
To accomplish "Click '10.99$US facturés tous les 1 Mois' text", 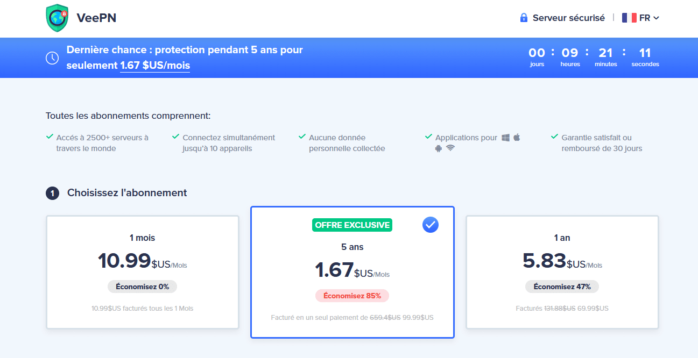I will coord(143,309).
